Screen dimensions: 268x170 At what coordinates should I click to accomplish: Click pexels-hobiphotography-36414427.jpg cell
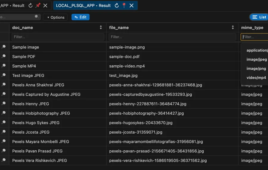pos(172,113)
